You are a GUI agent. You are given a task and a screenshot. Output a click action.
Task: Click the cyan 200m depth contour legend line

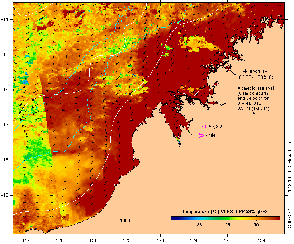(116, 224)
